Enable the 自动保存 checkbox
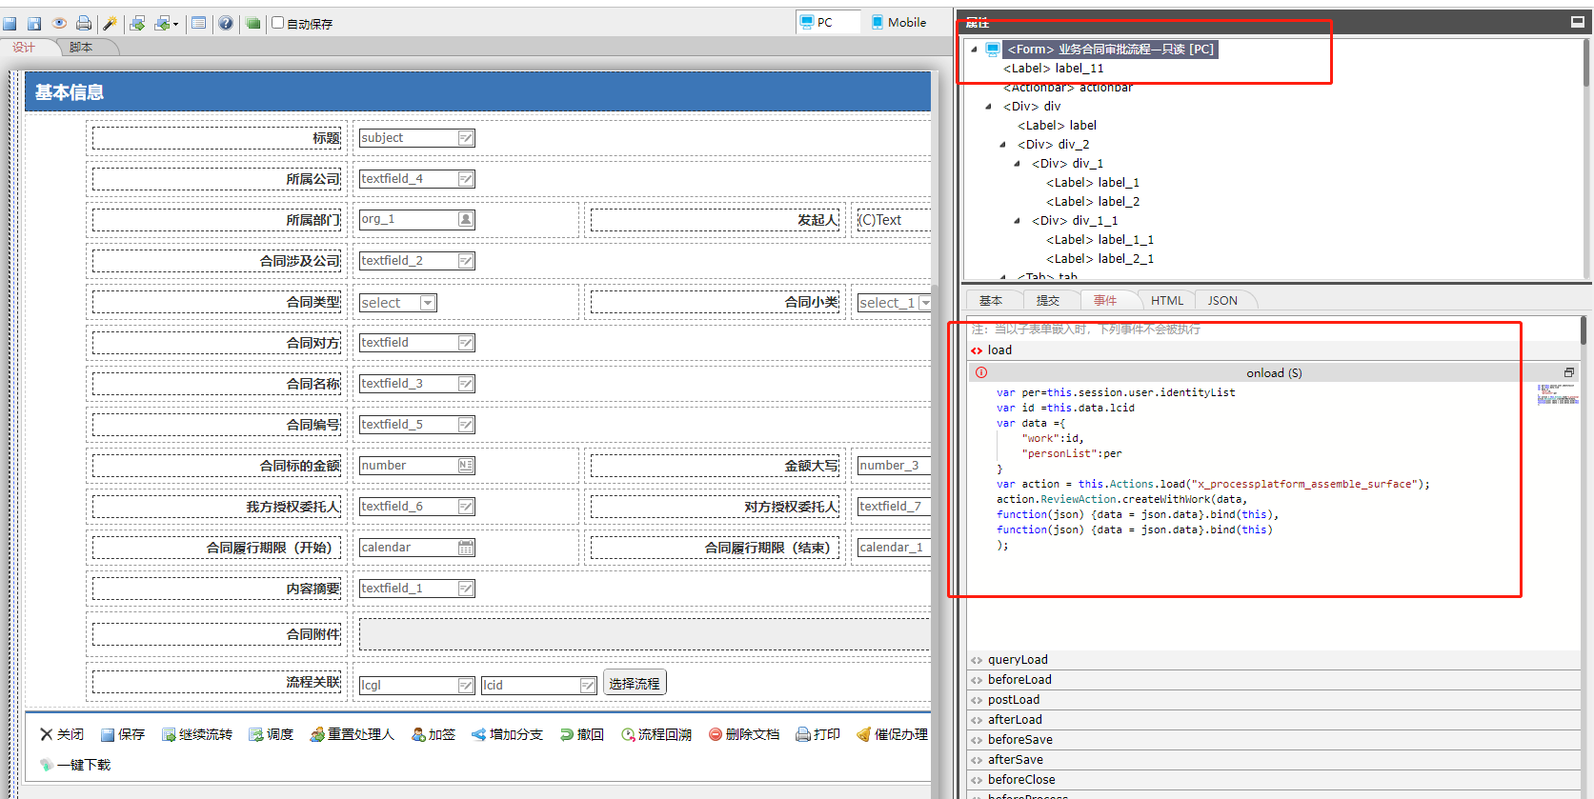Screen dimensions: 1594x799 click(x=278, y=23)
